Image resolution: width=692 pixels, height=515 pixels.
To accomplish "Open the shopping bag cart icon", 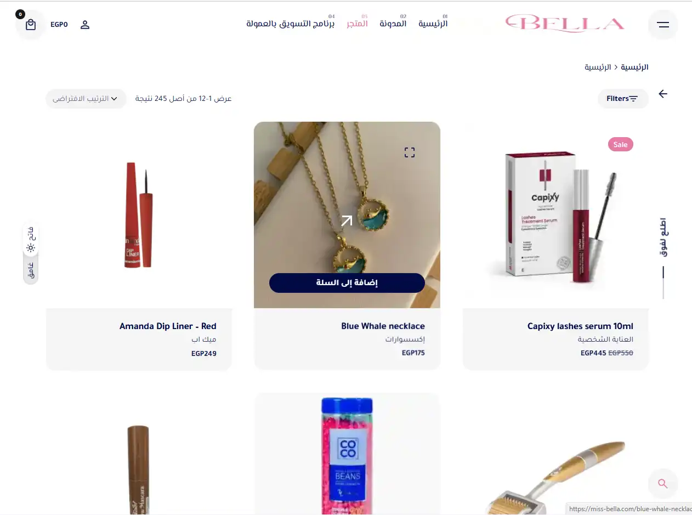I will point(31,25).
